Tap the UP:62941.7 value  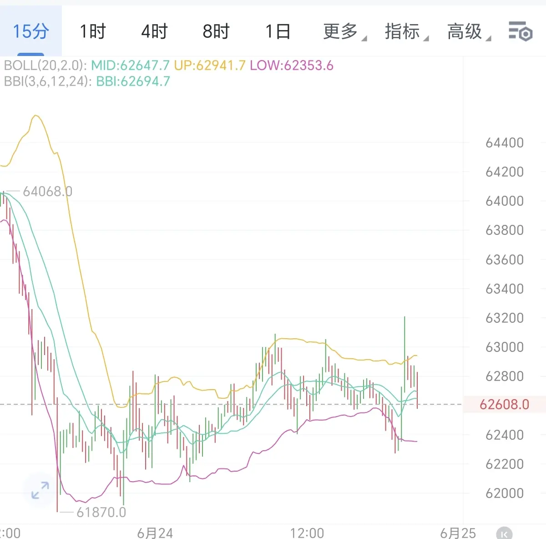point(210,66)
